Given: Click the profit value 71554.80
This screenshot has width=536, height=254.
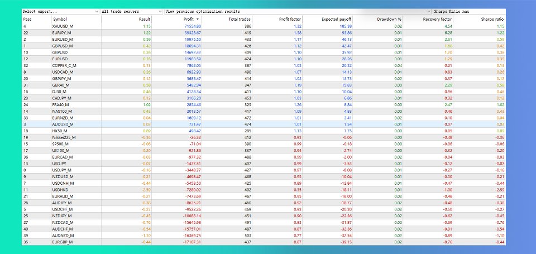Looking at the screenshot, I should (193, 26).
